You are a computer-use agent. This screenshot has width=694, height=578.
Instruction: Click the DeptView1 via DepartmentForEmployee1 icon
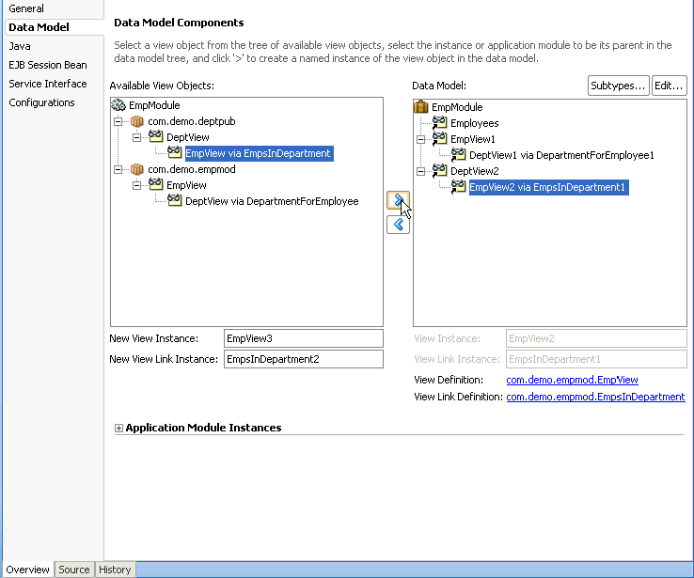click(458, 154)
